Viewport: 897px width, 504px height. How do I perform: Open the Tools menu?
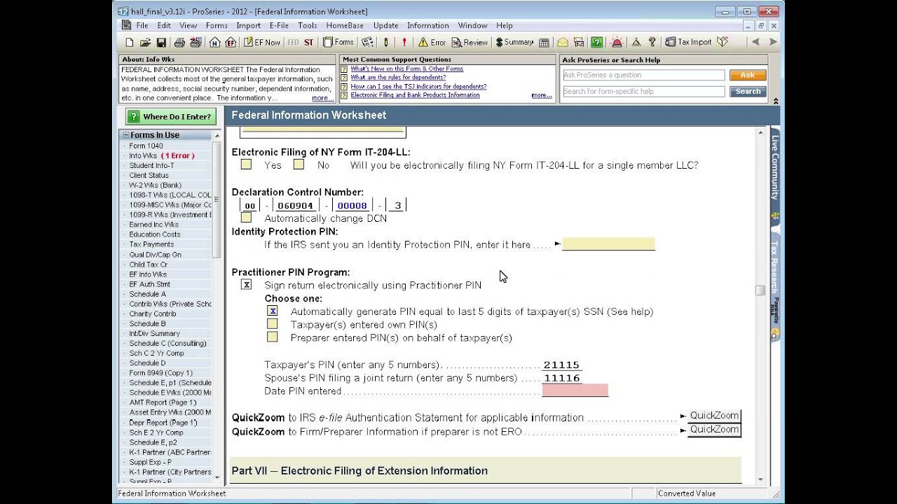(308, 25)
